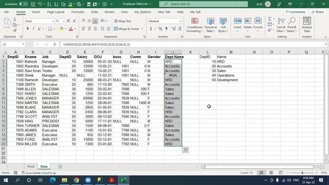Switch to the Formulas tab
Viewport: 329px width, 185px height.
coord(78,12)
